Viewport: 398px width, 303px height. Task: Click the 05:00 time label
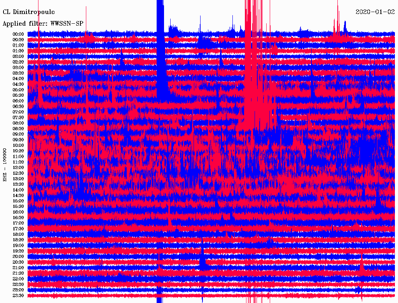click(x=18, y=90)
